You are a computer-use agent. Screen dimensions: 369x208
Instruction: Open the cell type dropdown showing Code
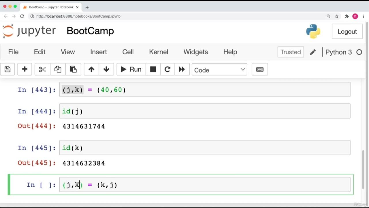point(219,70)
